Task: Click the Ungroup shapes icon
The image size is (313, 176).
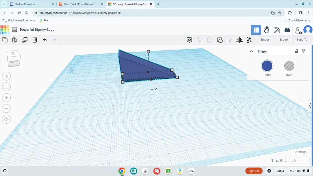Action: click(x=220, y=40)
